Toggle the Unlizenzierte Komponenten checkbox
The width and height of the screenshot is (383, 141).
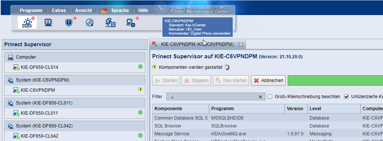tap(346, 97)
